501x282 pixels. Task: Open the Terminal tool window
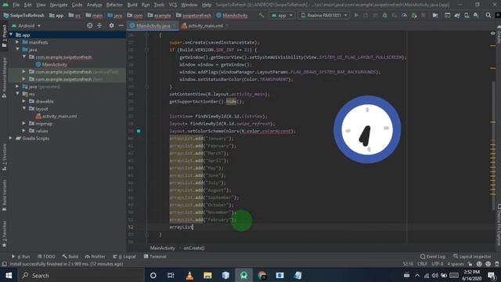point(155,256)
